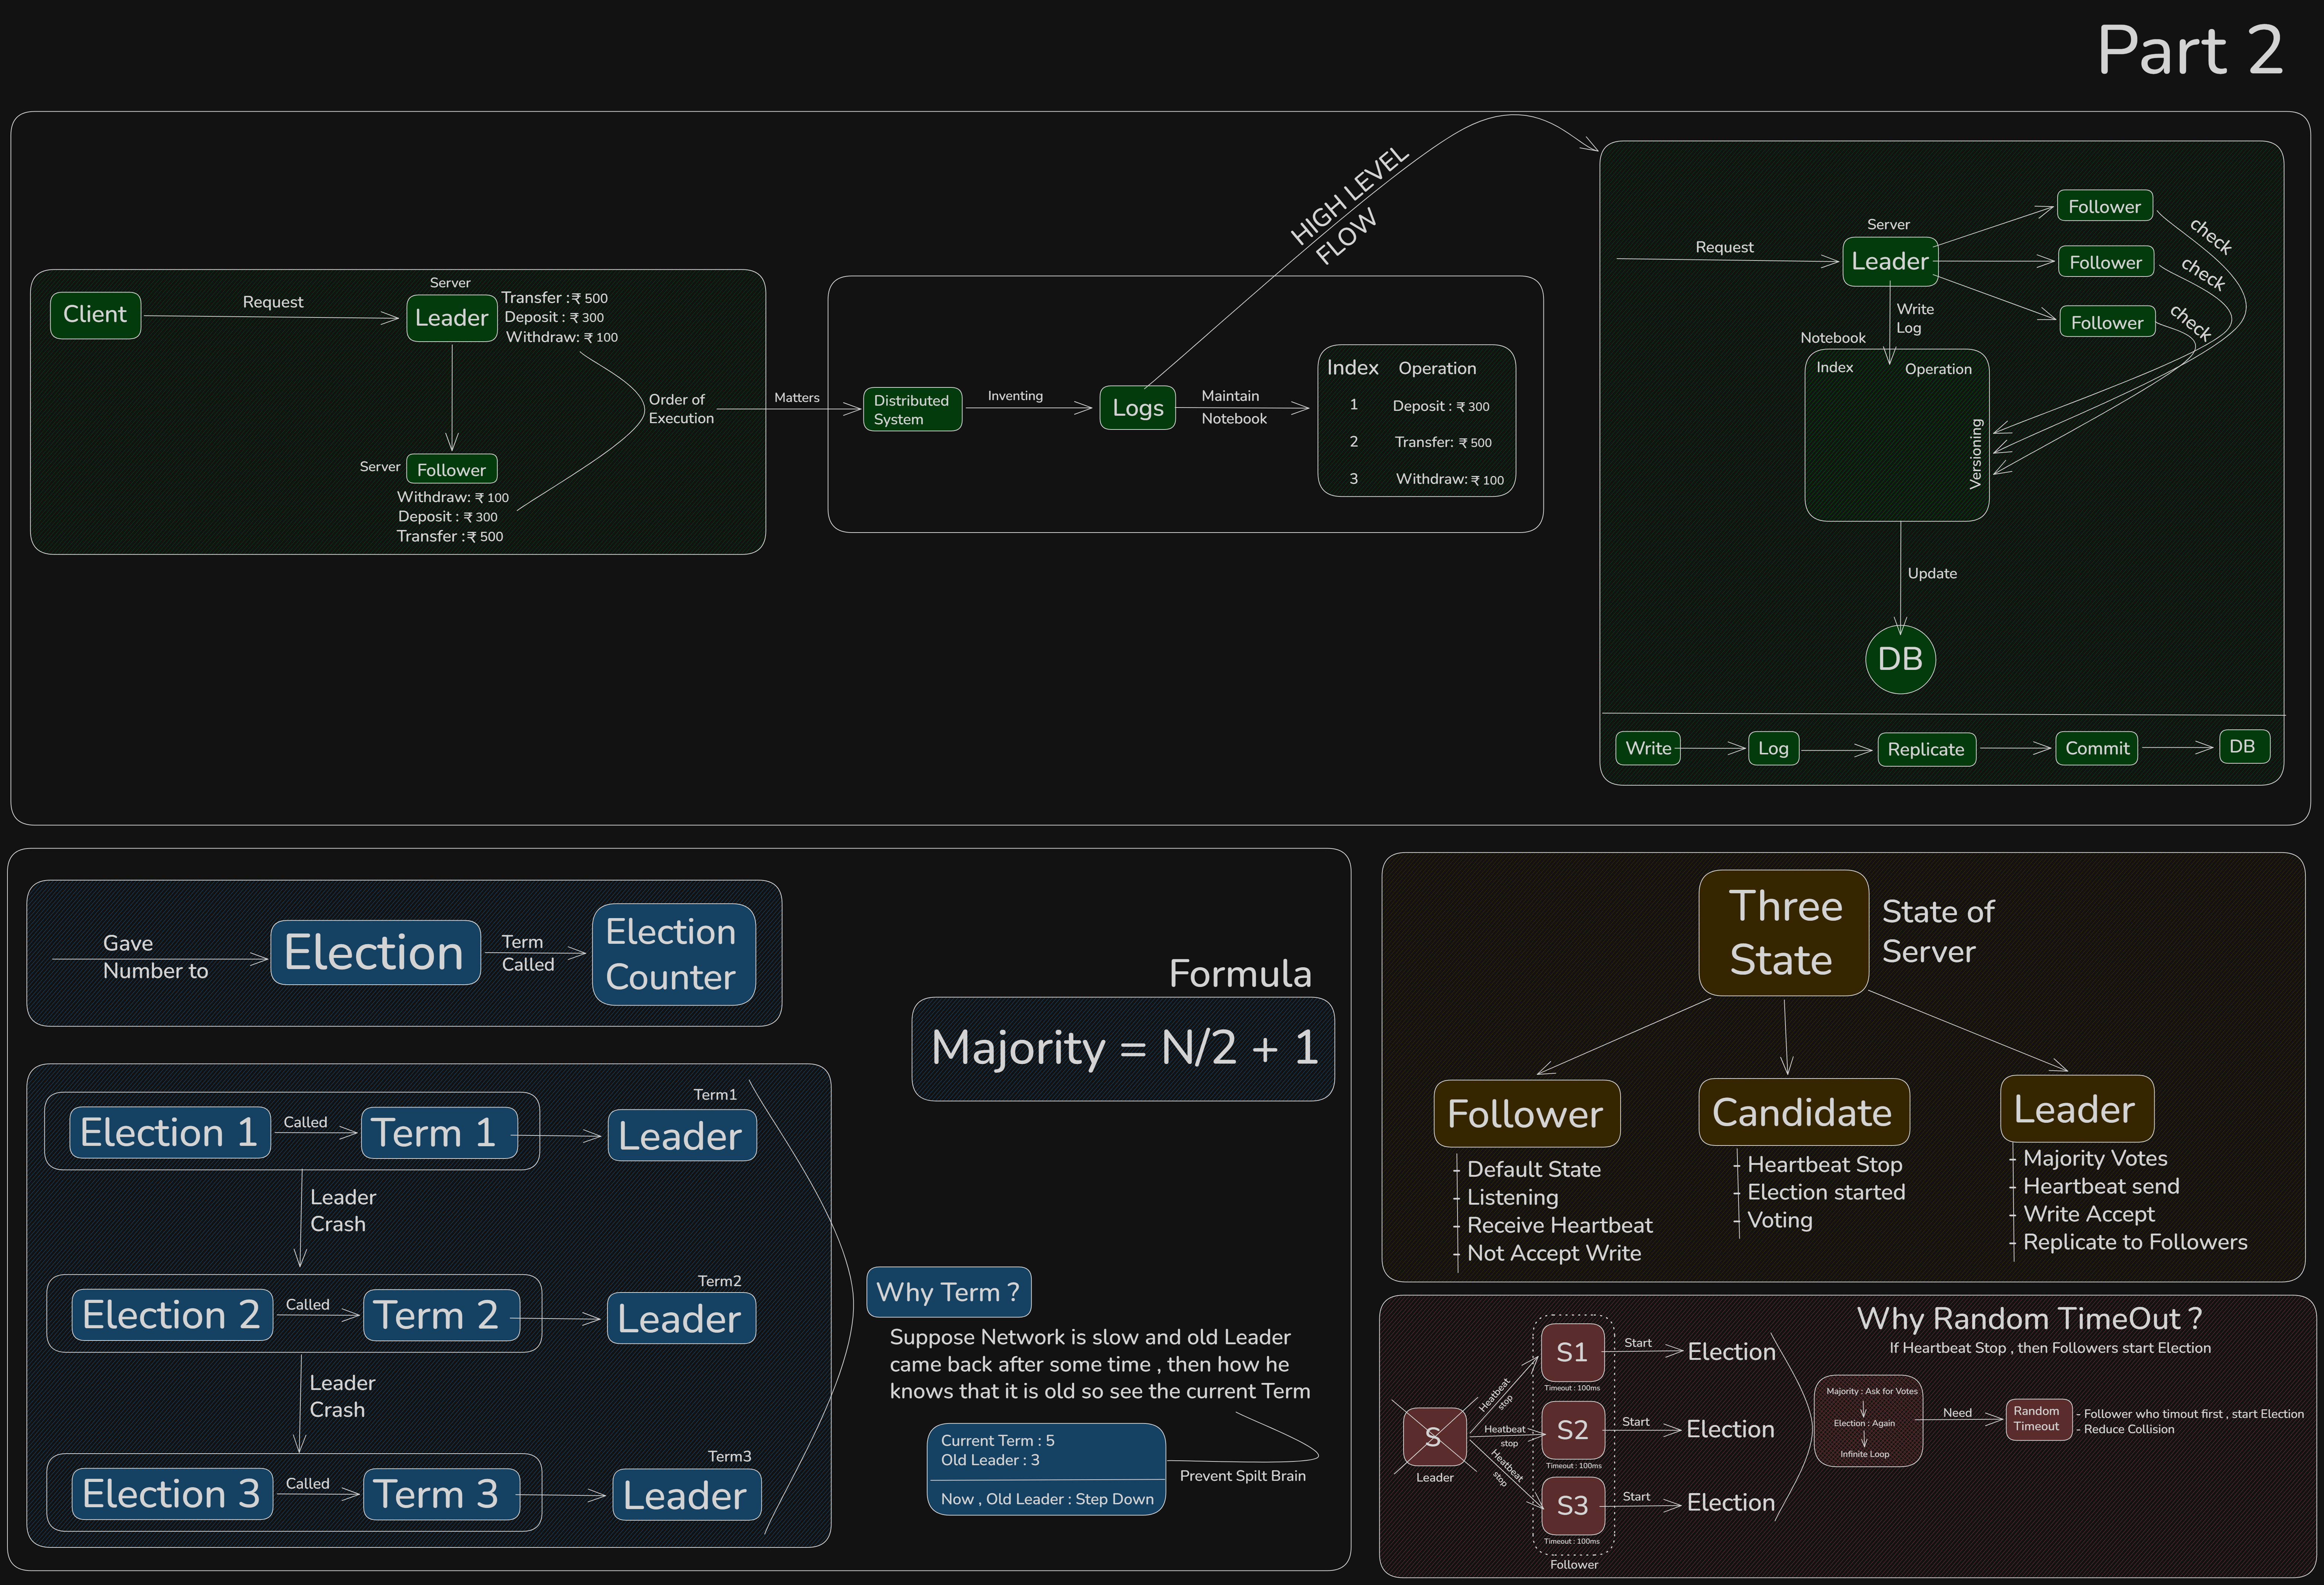Select the red S1 server box
This screenshot has width=2324, height=1585.
coord(1572,1353)
